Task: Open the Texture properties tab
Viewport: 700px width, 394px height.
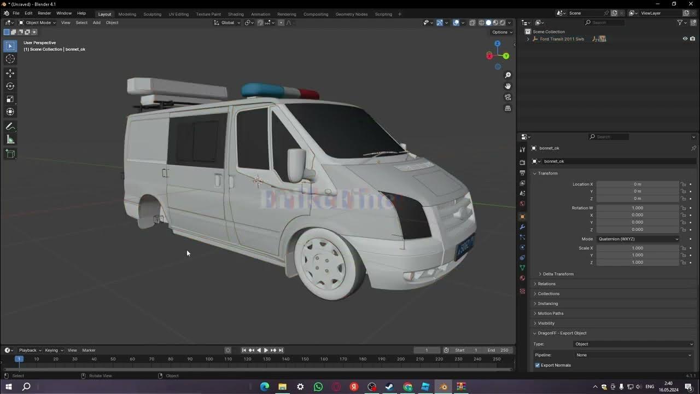Action: 522,291
